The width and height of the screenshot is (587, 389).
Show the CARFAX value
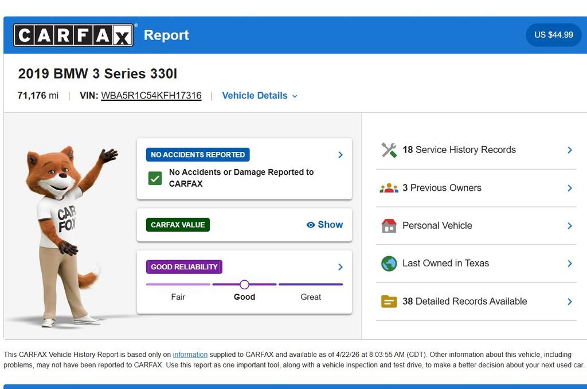(324, 225)
